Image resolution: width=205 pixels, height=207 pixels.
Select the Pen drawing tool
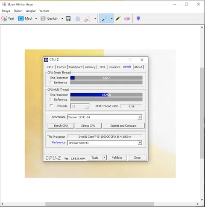pos(104,18)
